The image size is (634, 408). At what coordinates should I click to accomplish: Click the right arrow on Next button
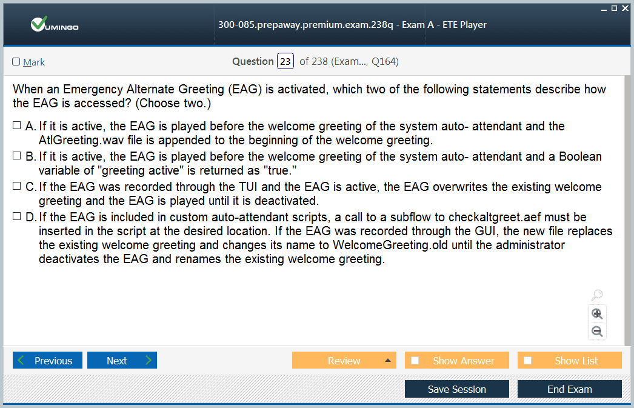pyautogui.click(x=148, y=360)
